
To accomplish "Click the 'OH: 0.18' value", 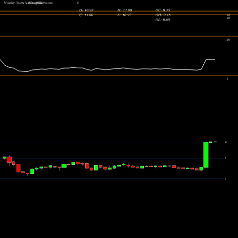I will pos(163,15).
